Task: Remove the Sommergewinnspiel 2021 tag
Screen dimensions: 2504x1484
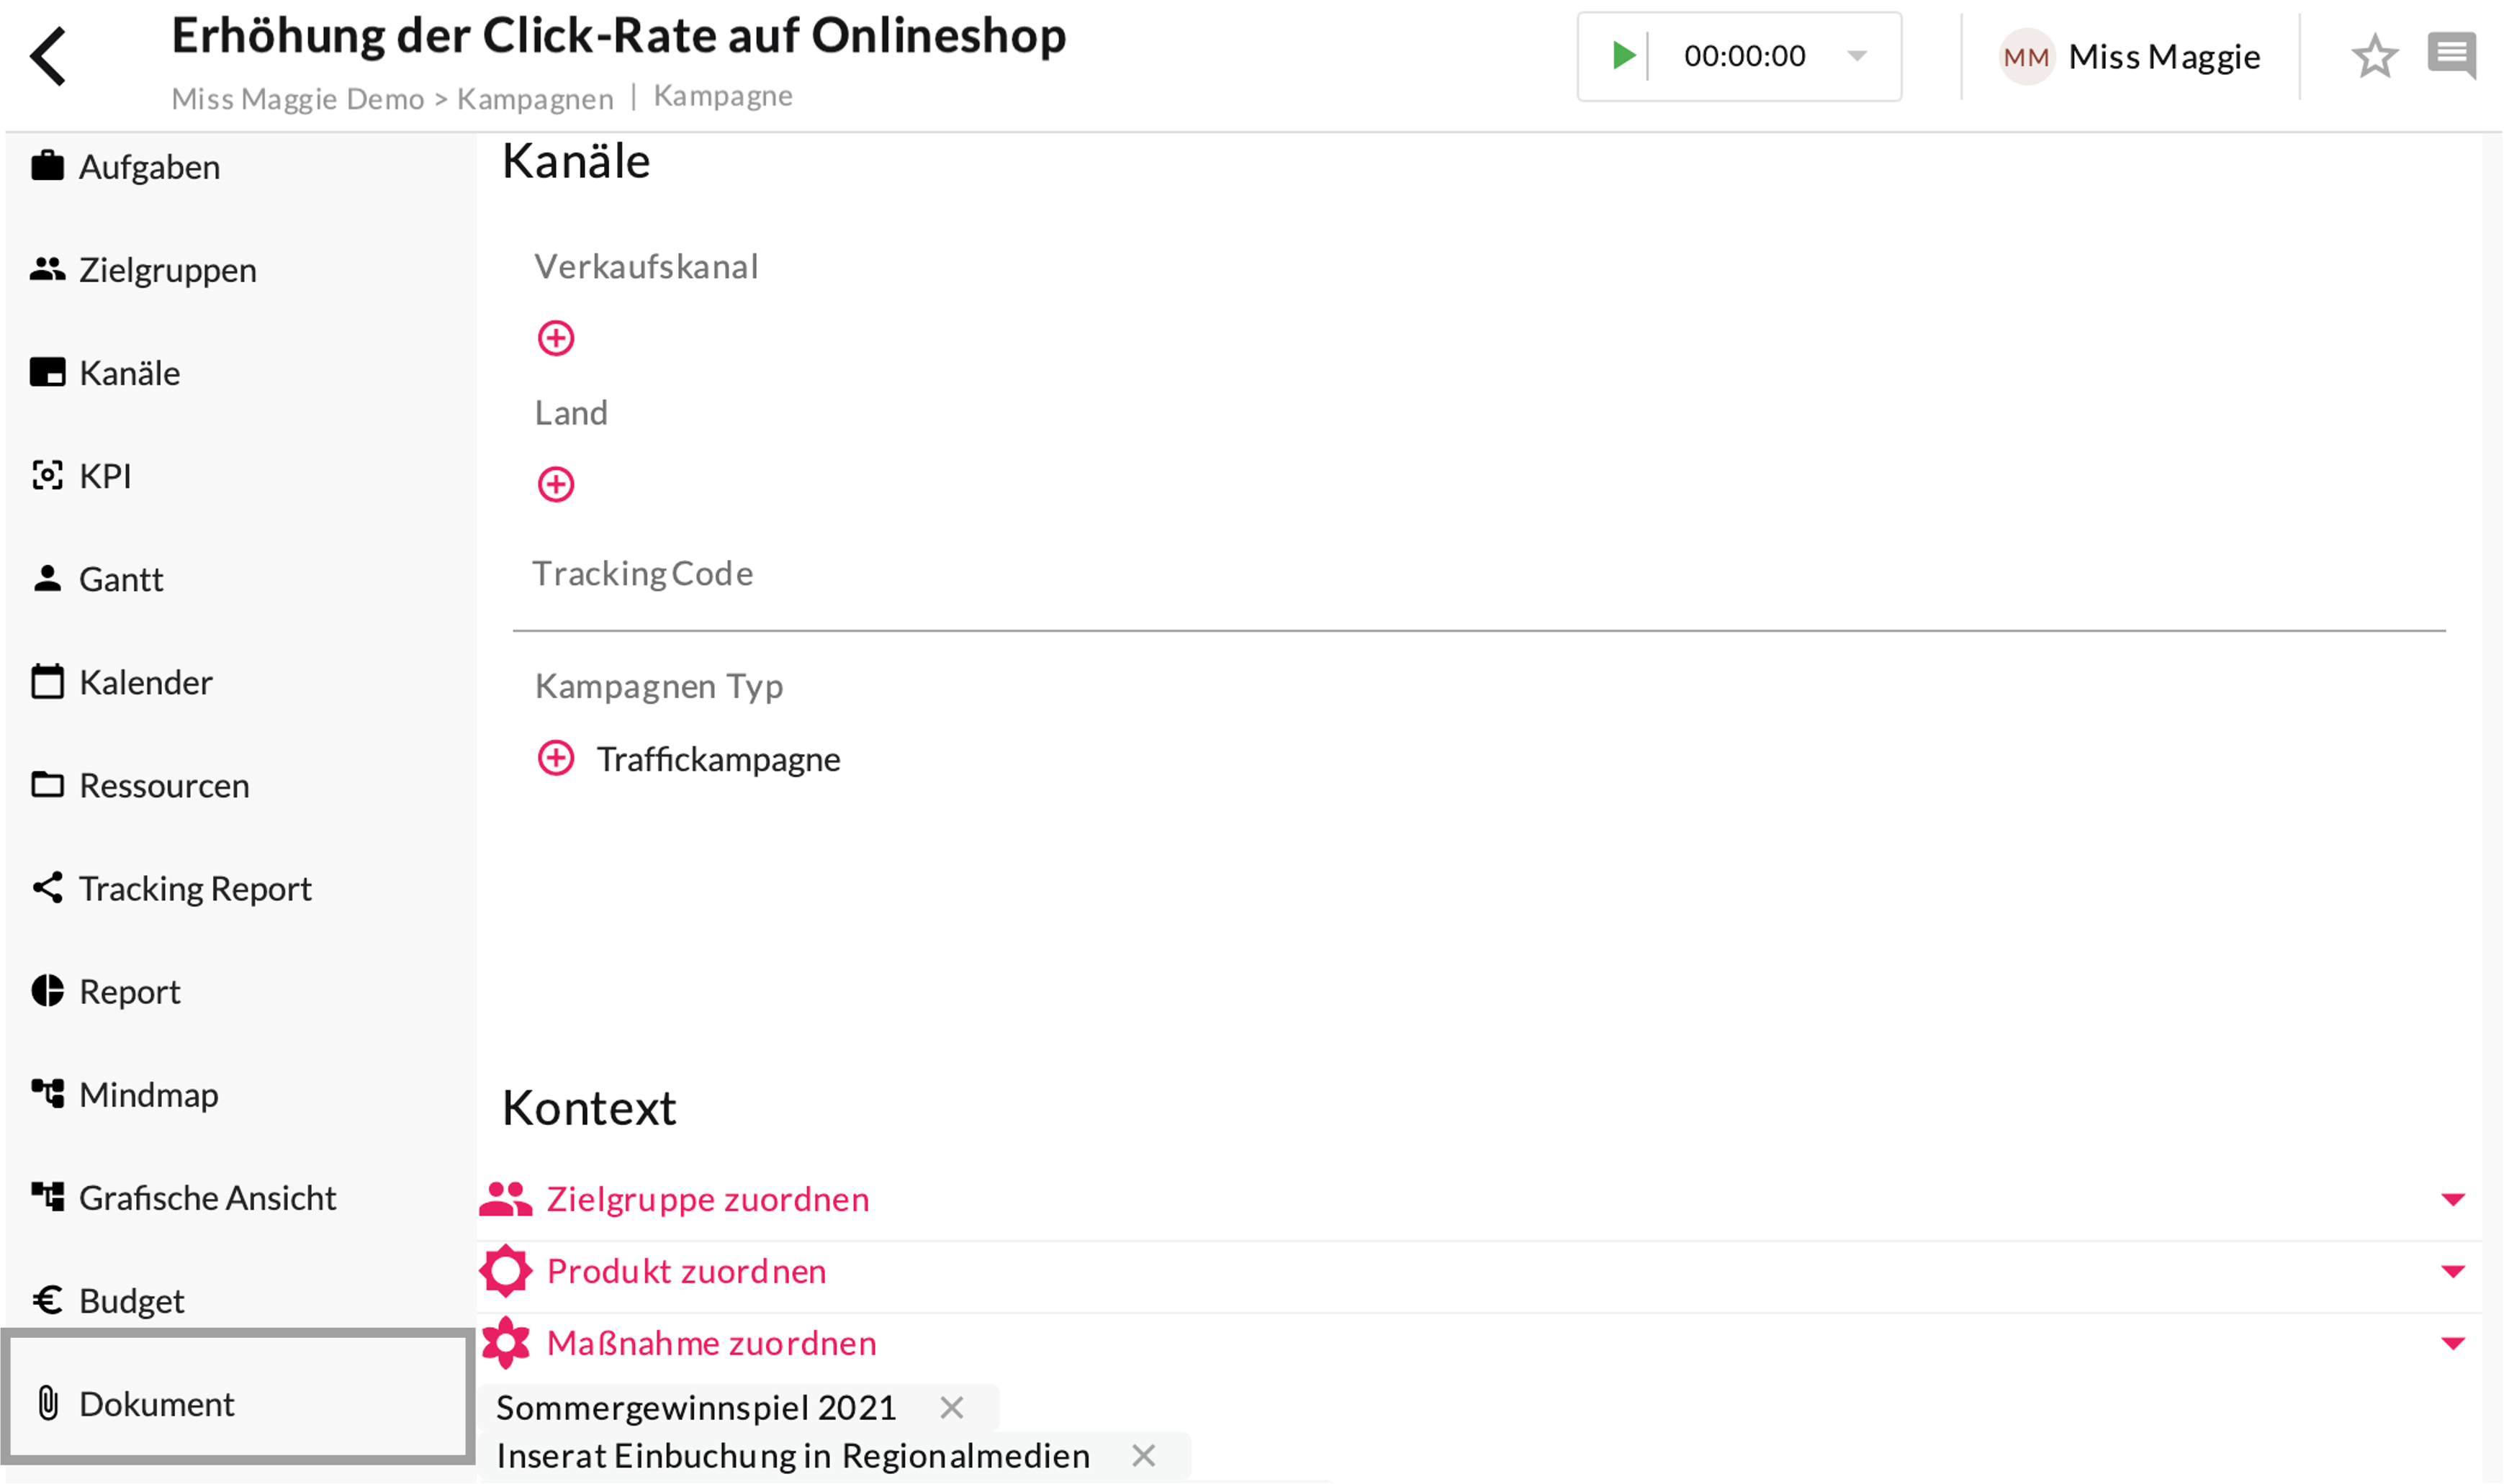Action: pos(951,1408)
